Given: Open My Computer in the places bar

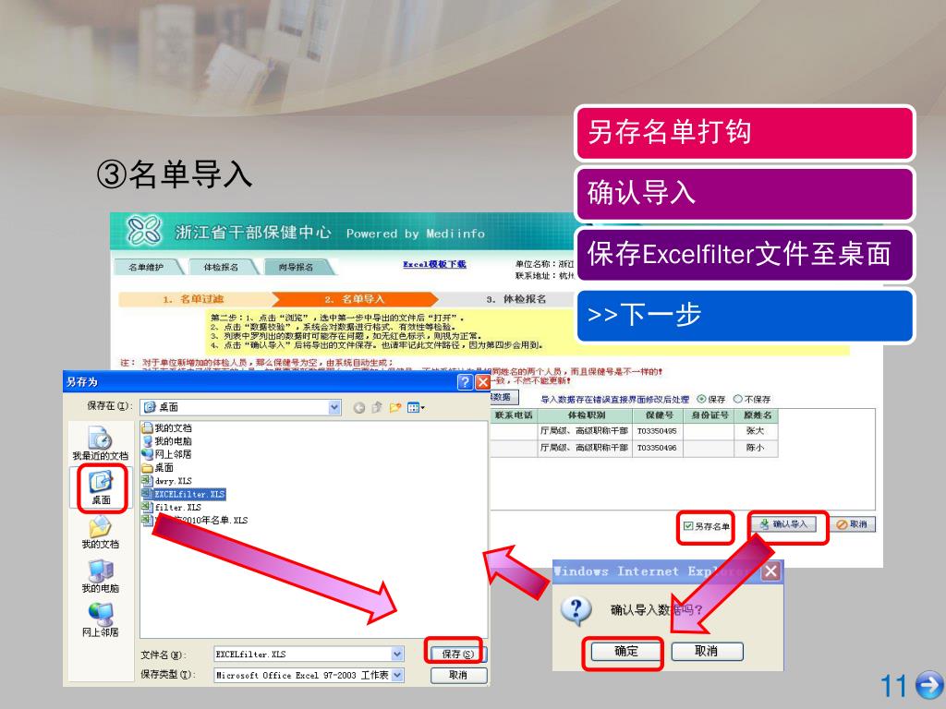Looking at the screenshot, I should tap(100, 576).
